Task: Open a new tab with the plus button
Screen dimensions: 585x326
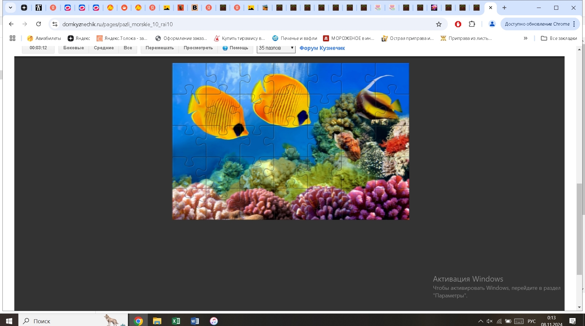Action: [504, 8]
